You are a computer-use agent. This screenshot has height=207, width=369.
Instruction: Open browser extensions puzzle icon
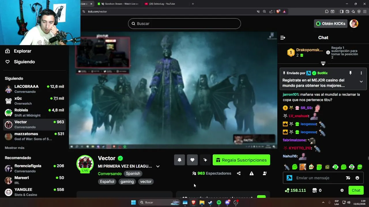click(327, 11)
